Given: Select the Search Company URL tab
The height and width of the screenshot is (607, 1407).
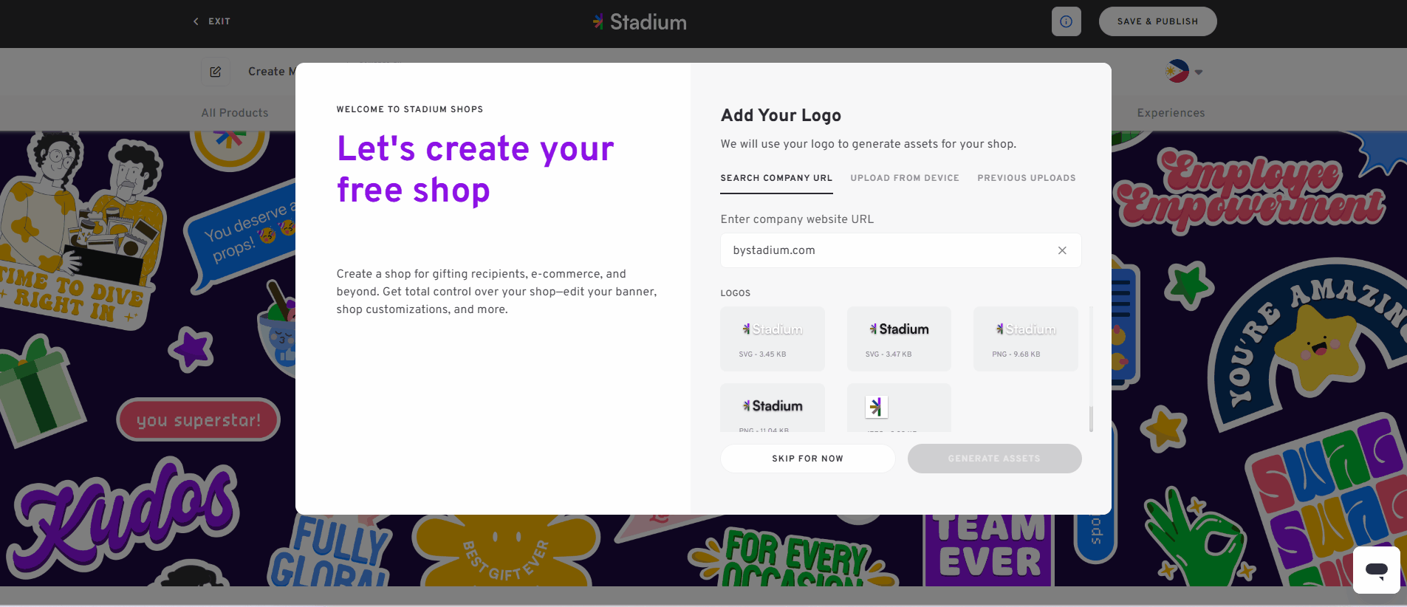Looking at the screenshot, I should click(776, 178).
